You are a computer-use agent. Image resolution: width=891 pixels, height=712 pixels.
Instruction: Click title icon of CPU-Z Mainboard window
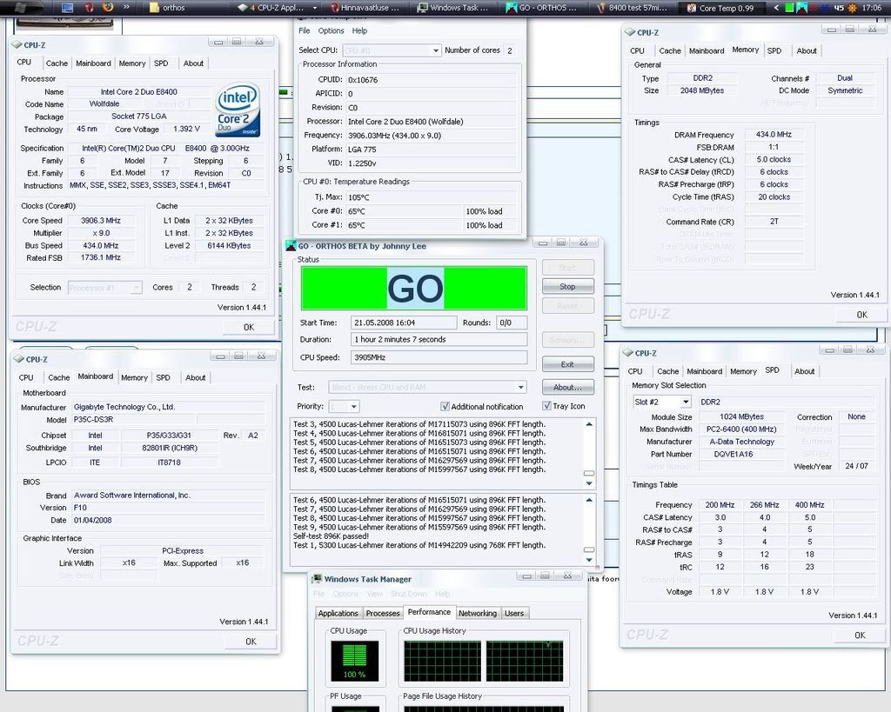(x=19, y=359)
